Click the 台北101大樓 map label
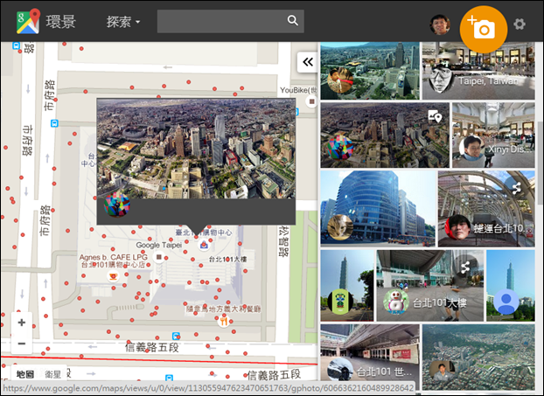 (227, 259)
